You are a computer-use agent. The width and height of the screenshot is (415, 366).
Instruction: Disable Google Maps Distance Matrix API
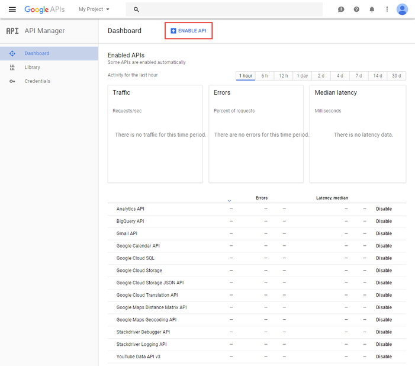tap(384, 307)
